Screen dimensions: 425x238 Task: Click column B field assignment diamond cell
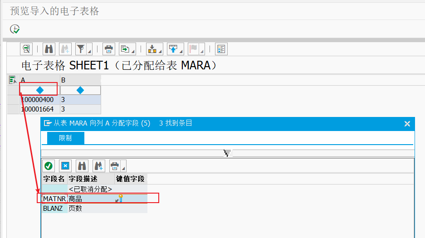pyautogui.click(x=80, y=90)
